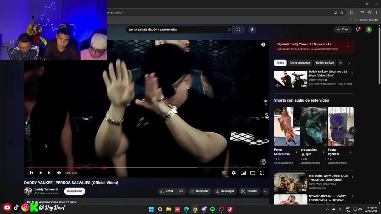Open Spotify from the taskbar
The height and width of the screenshot is (214, 381).
tap(213, 209)
